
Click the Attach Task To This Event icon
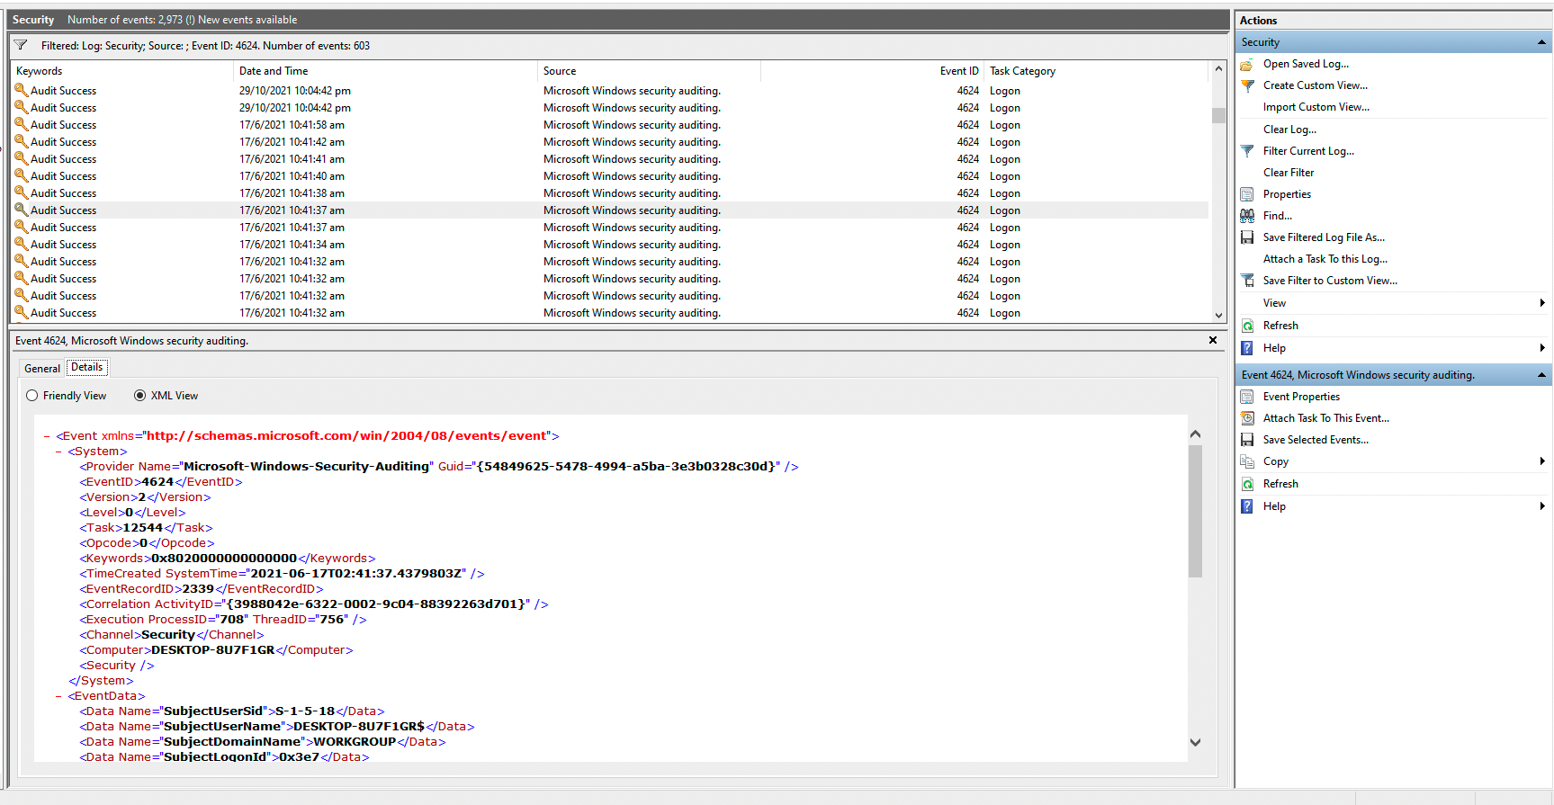point(1247,418)
